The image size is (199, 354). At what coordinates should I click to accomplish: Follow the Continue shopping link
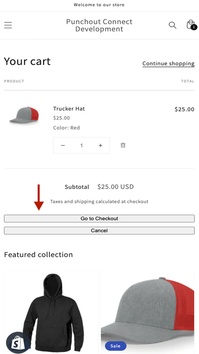(x=168, y=64)
